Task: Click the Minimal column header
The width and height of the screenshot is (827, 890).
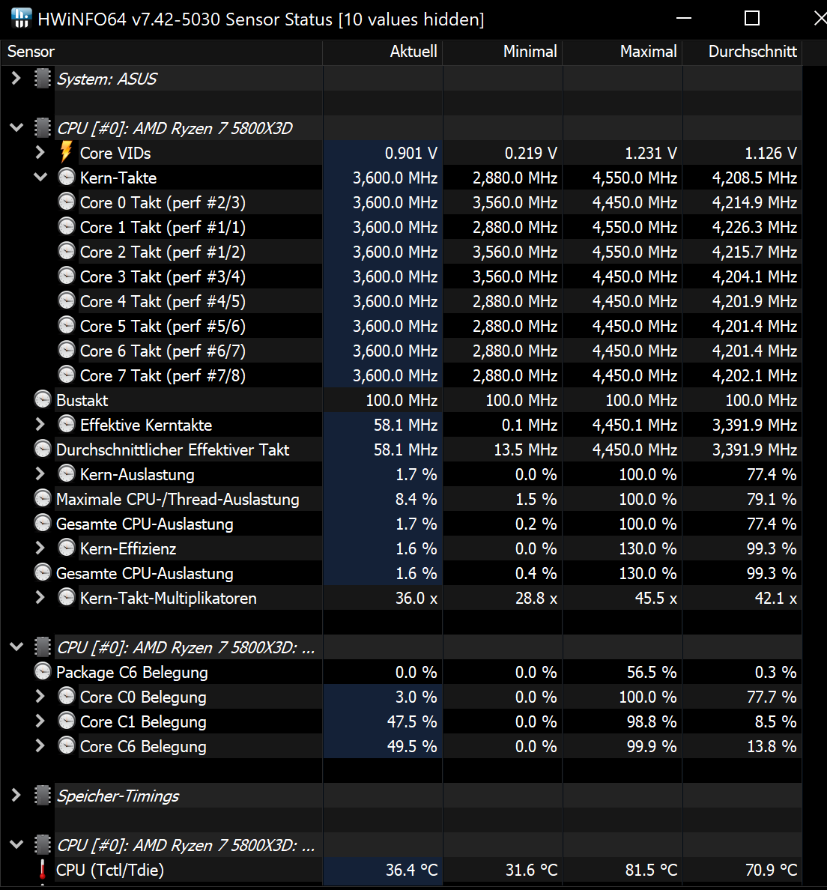Action: pos(503,52)
